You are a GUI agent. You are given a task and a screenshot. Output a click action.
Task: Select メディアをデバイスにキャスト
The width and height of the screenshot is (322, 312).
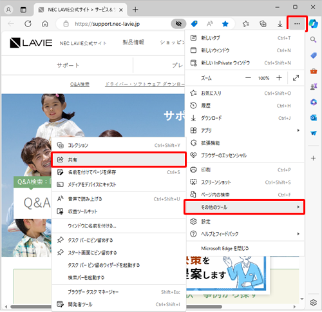tap(118, 184)
